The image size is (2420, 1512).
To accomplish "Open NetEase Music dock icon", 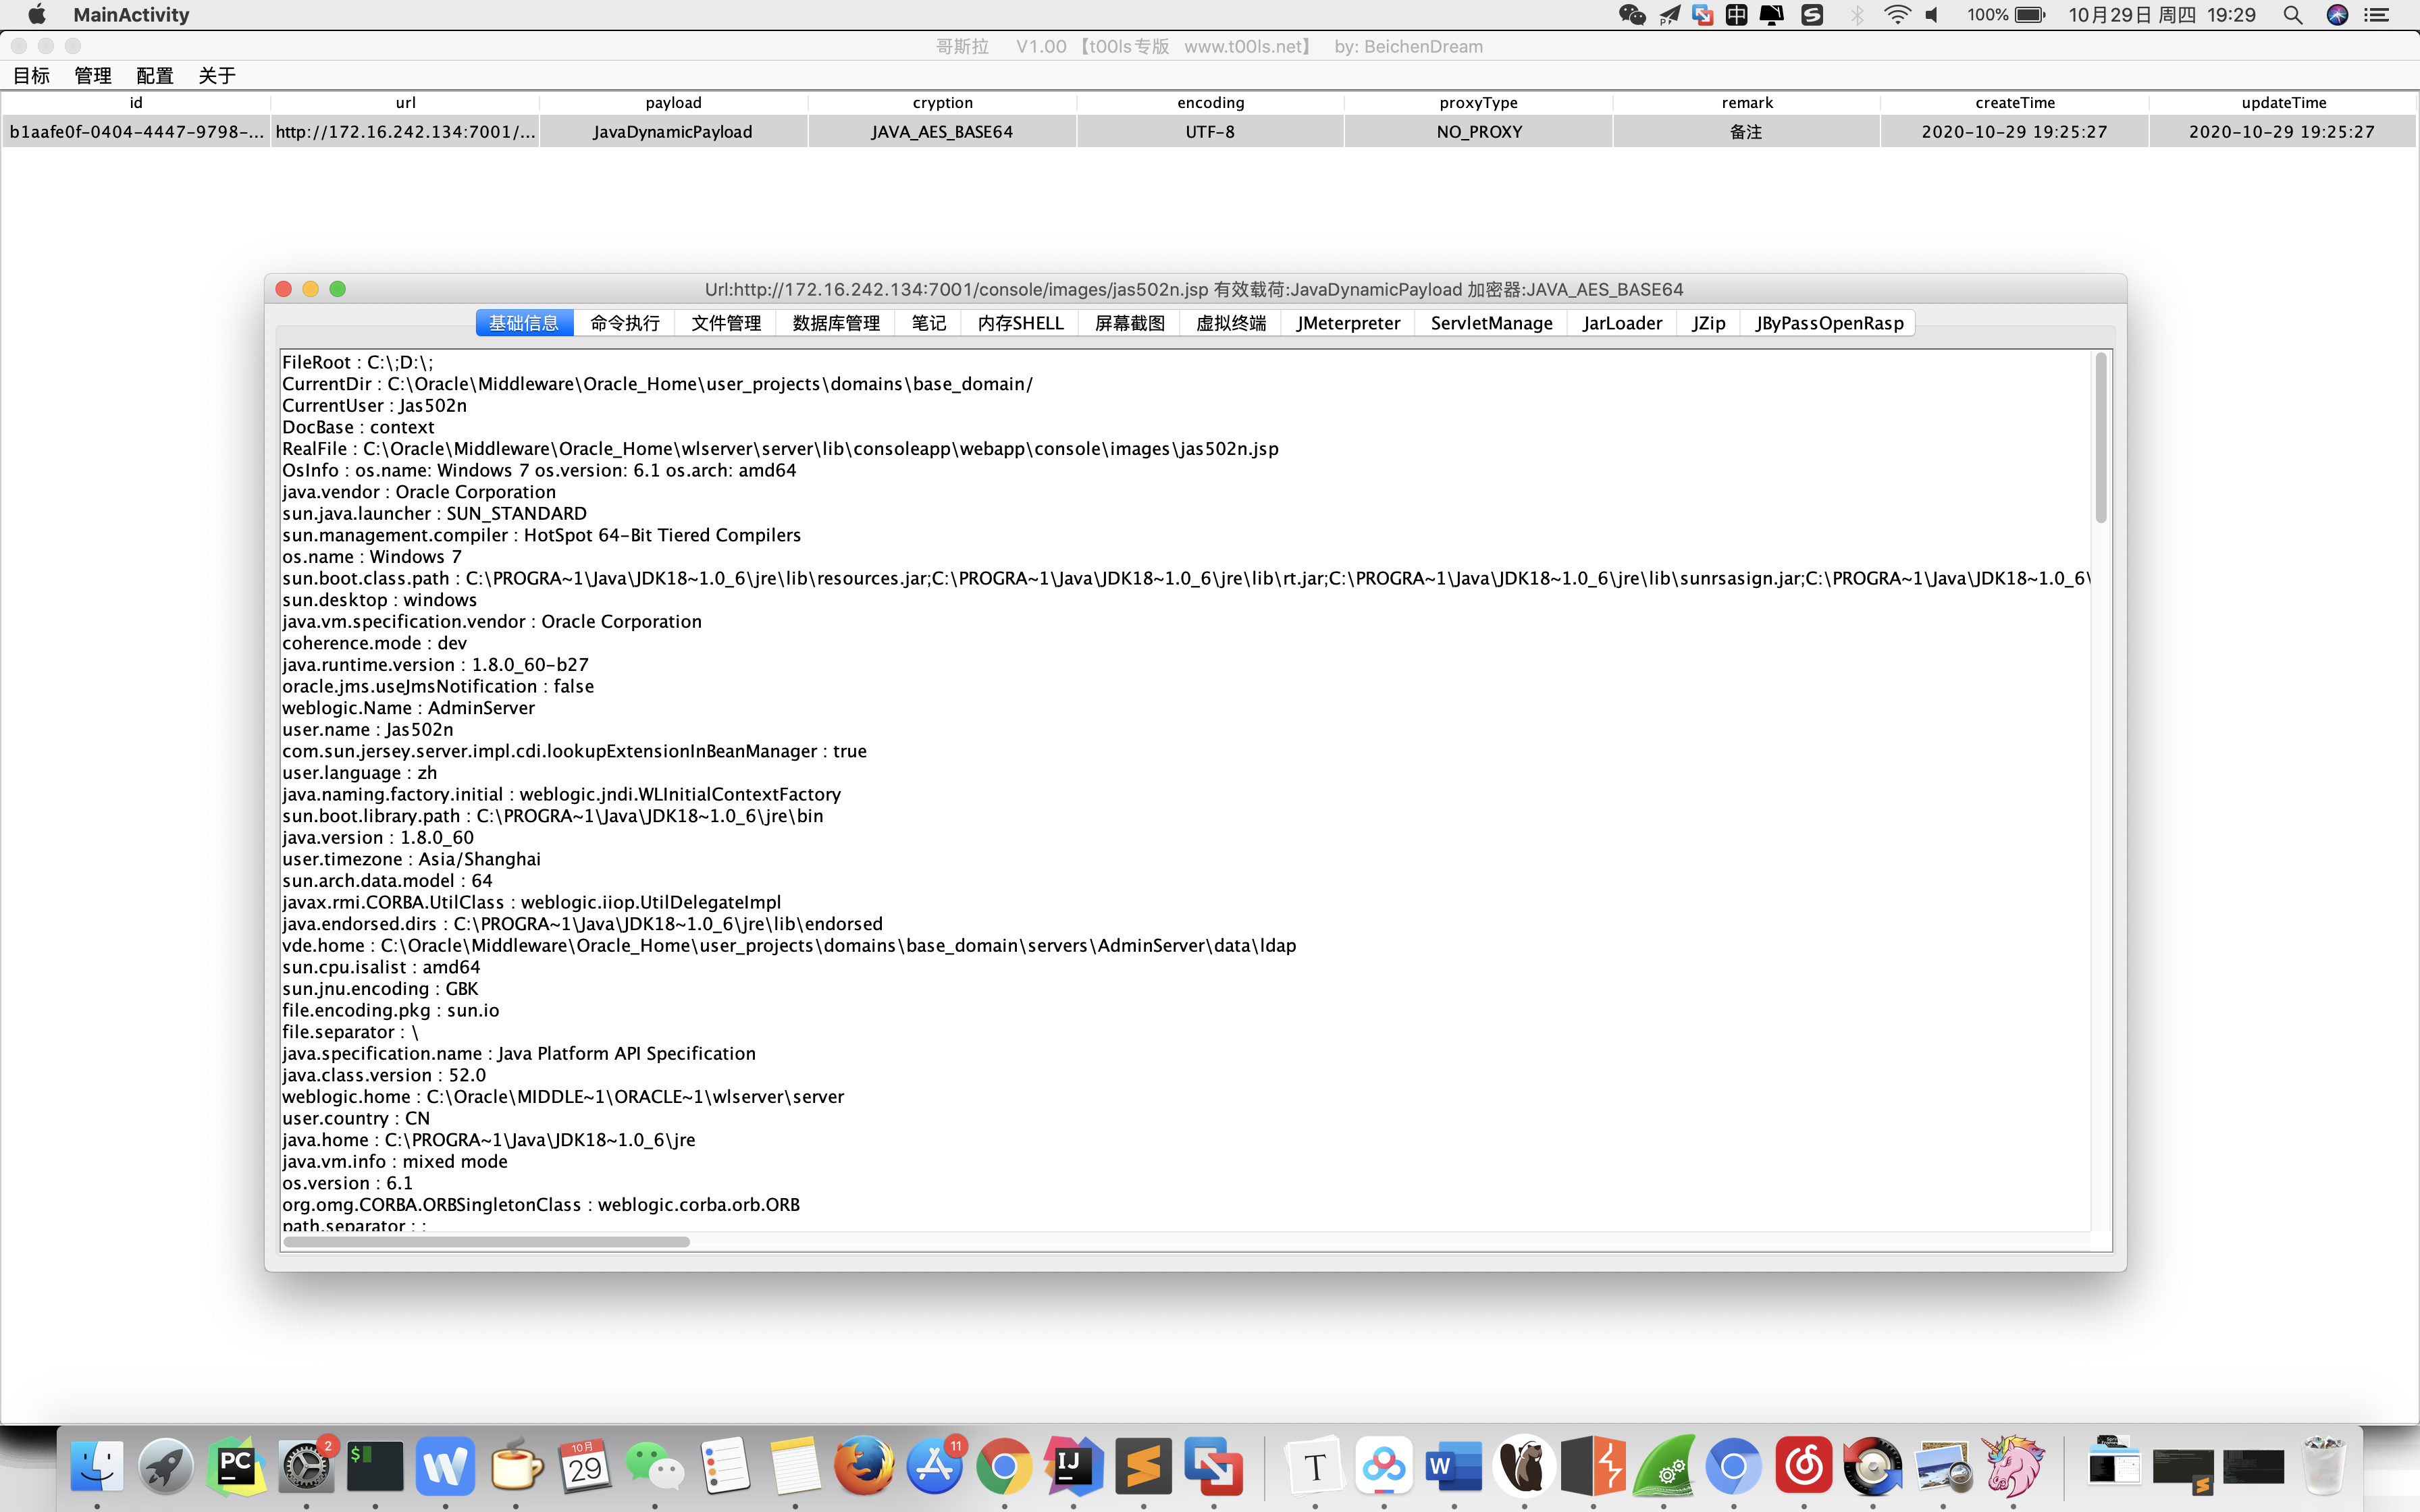I will coord(1803,1466).
